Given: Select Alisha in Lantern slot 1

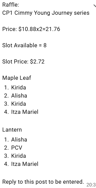Looking at the screenshot, I should point(19,139).
